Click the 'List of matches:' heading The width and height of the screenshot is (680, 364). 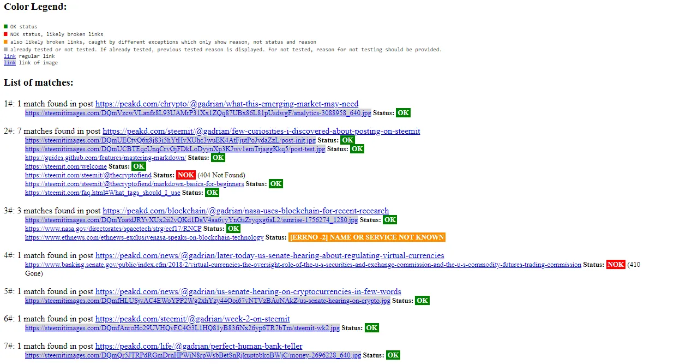point(39,82)
